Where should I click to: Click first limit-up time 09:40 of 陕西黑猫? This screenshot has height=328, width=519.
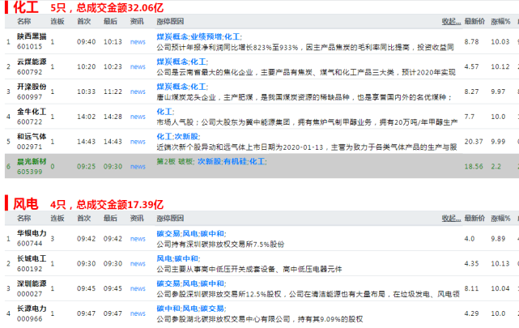click(87, 42)
